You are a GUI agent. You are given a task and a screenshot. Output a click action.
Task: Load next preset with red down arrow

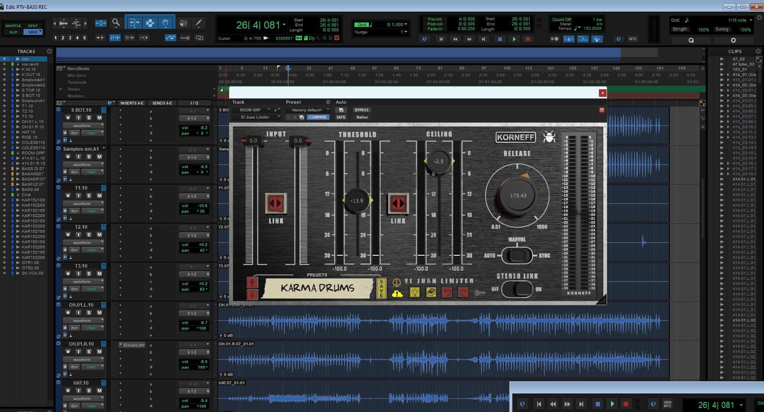tap(252, 294)
